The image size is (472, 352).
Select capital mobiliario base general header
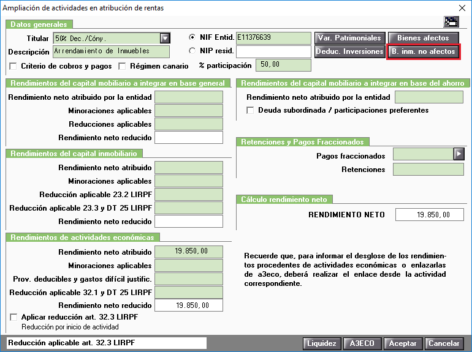[118, 83]
